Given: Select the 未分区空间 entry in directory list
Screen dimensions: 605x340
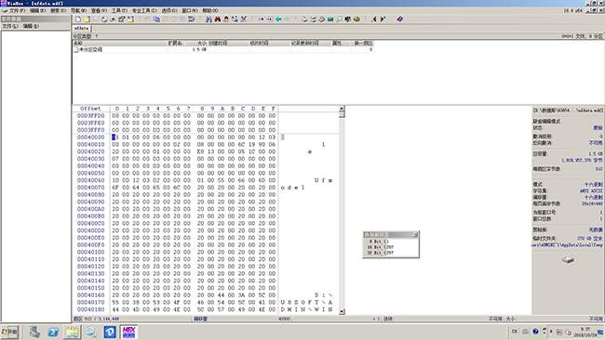Looking at the screenshot, I should [x=90, y=49].
